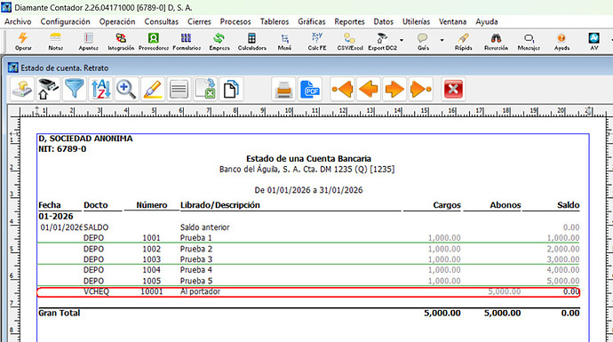Click the export to Excel sheet icon
The height and width of the screenshot is (342, 613).
click(205, 89)
